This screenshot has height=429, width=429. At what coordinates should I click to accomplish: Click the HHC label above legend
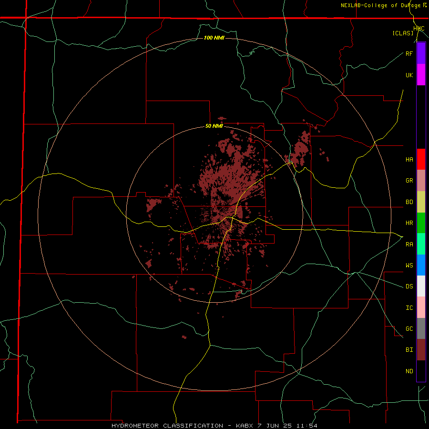419,29
